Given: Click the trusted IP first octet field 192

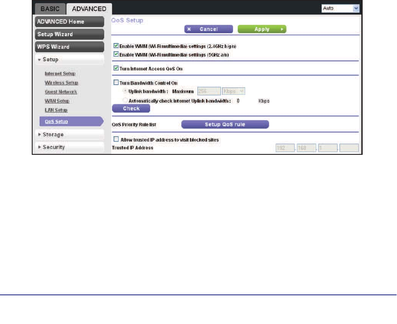Looking at the screenshot, I should coord(285,148).
